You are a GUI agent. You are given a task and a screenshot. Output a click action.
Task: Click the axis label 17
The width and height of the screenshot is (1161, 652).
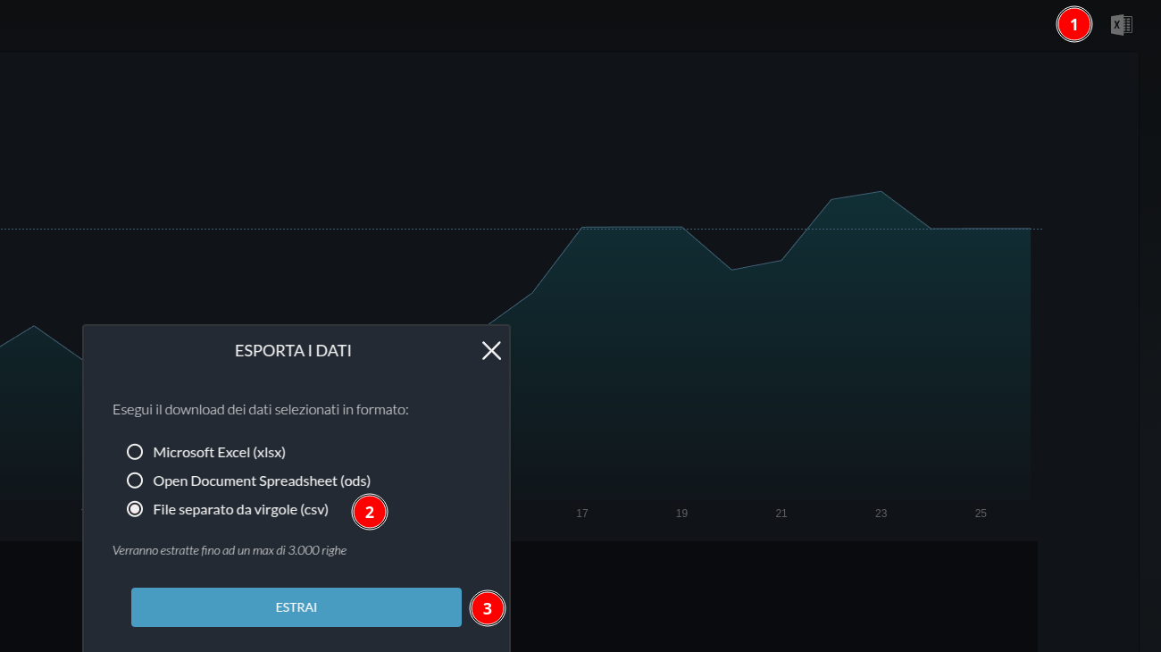[x=582, y=514]
